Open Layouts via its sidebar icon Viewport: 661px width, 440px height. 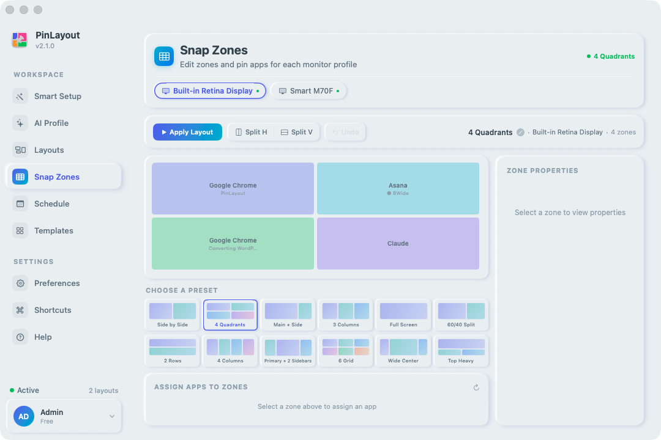[20, 150]
